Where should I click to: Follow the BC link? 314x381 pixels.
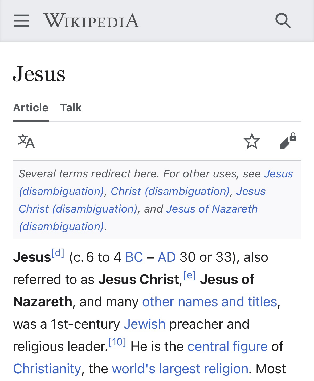click(134, 257)
